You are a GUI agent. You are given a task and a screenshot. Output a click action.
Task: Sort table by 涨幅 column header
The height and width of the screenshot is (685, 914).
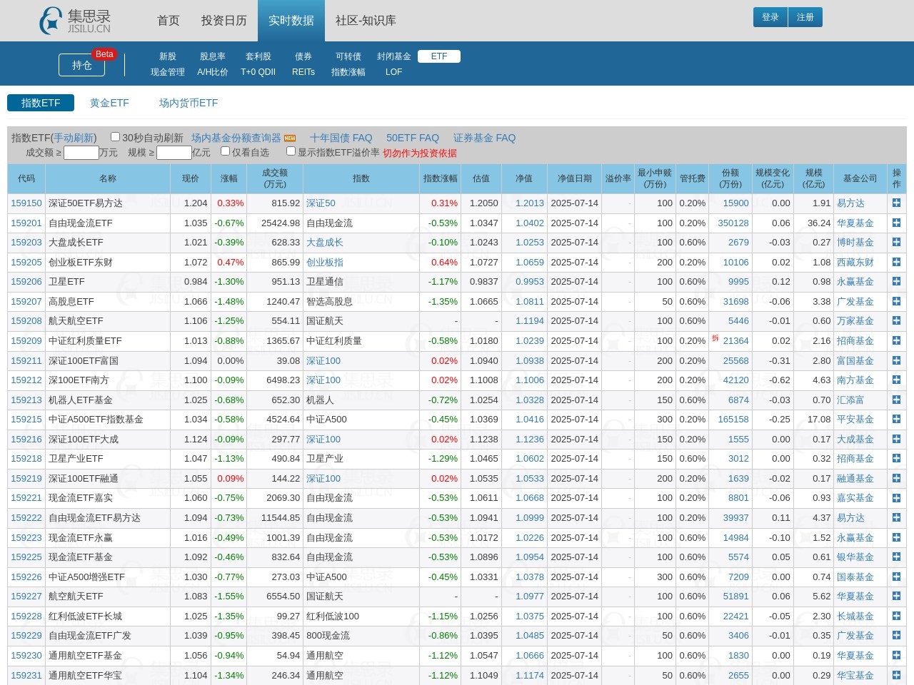pos(229,178)
